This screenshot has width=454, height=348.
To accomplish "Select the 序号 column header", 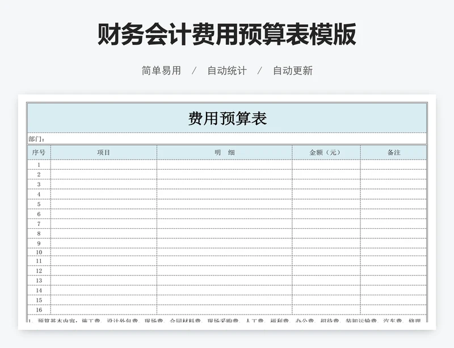I will [x=39, y=152].
